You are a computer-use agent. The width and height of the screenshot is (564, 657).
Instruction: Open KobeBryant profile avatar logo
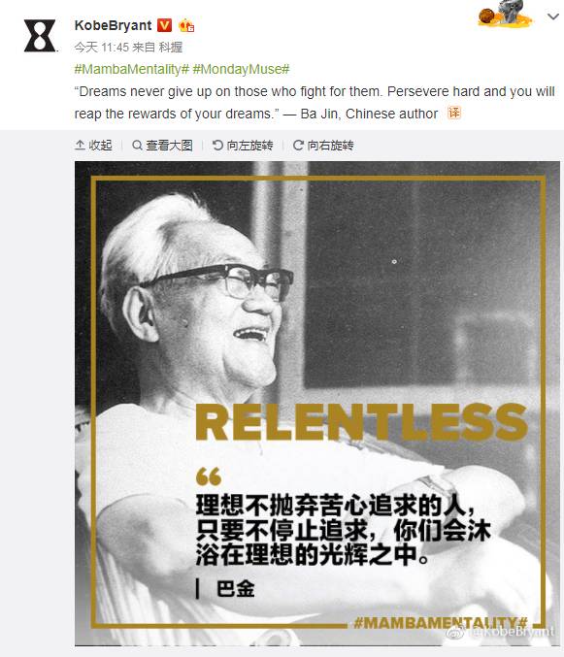[40, 36]
